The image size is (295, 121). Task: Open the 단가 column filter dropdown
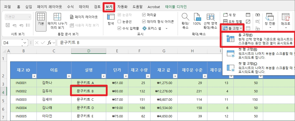tap(125, 76)
